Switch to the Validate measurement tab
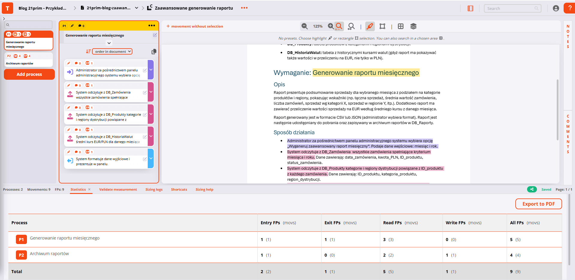The width and height of the screenshot is (575, 280). (118, 189)
